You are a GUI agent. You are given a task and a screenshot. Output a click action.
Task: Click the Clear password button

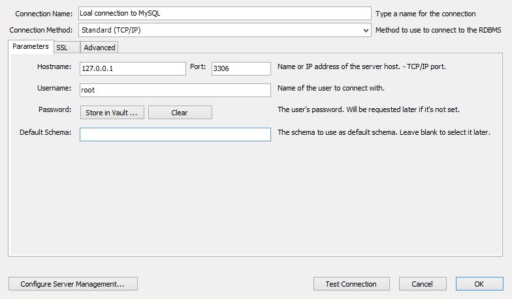180,112
